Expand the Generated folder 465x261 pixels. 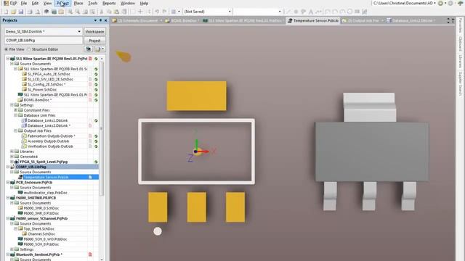(x=12, y=157)
